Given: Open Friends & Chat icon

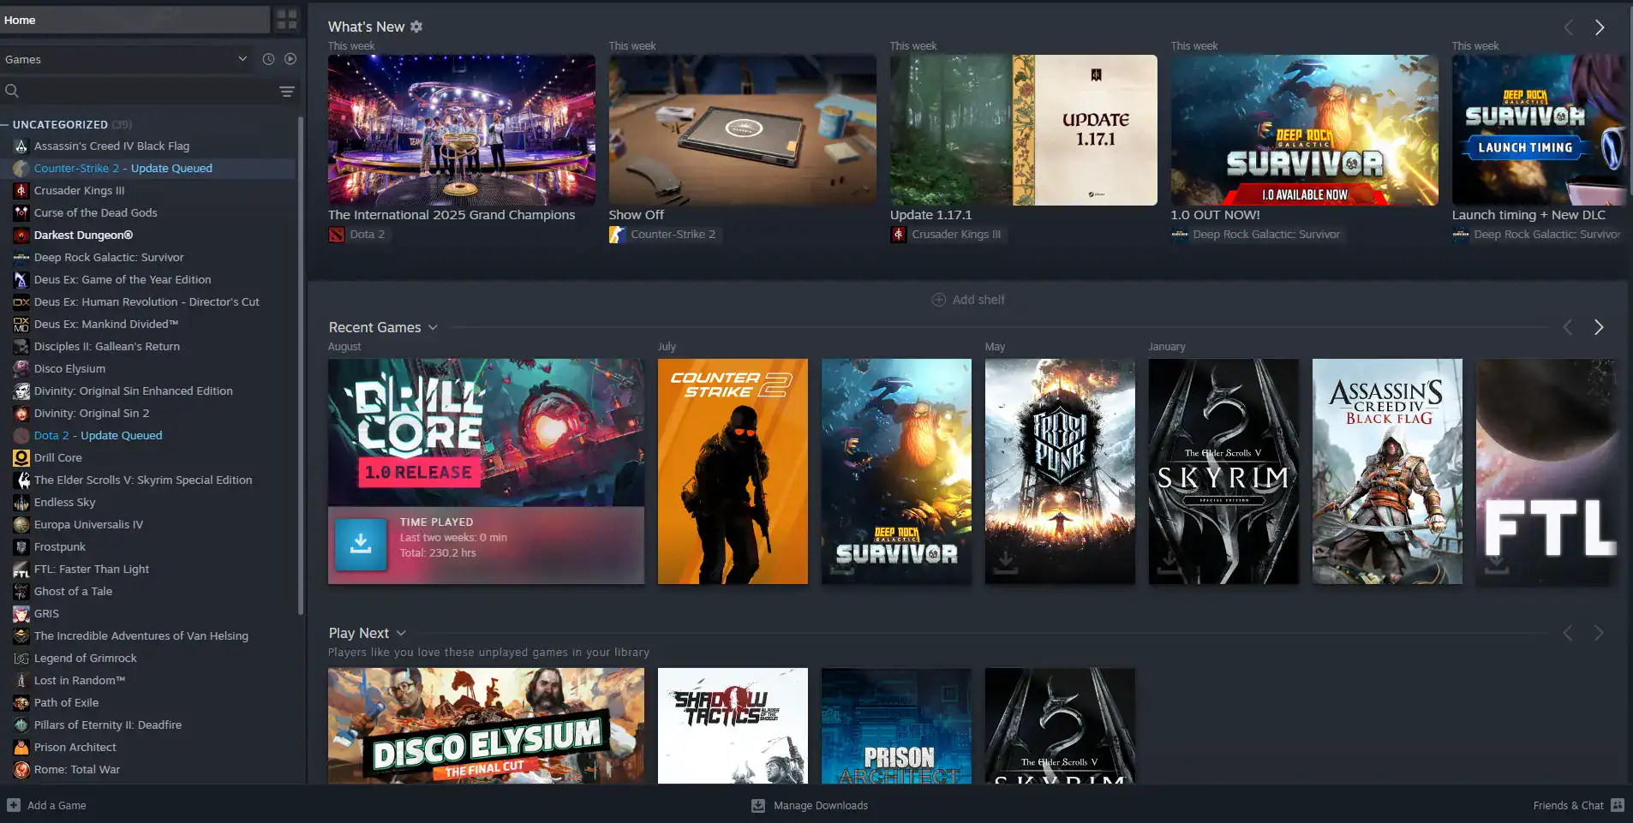Looking at the screenshot, I should pos(1617,805).
